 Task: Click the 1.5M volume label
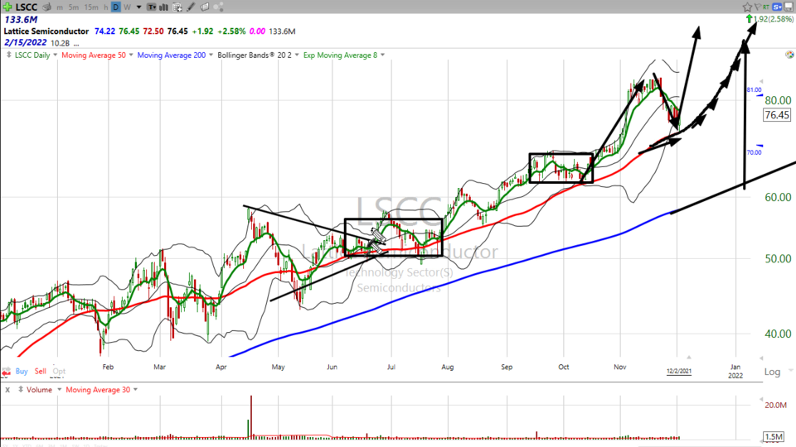(x=774, y=436)
